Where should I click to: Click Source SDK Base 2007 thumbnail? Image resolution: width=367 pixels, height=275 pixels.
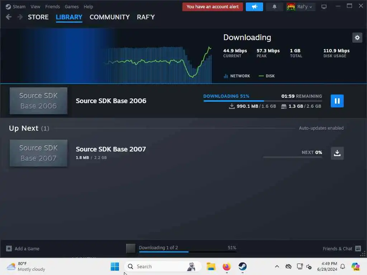(x=38, y=153)
